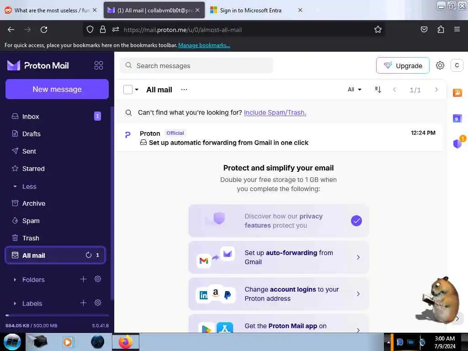This screenshot has height=351, width=468.
Task: Open the Get the Proton Mail app card
Action: click(279, 324)
